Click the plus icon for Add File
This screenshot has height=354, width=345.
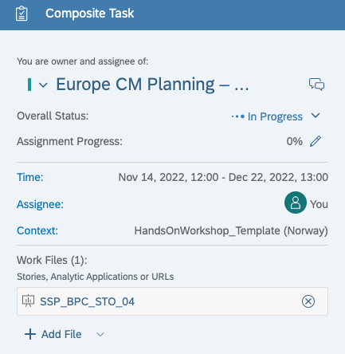pyautogui.click(x=30, y=334)
